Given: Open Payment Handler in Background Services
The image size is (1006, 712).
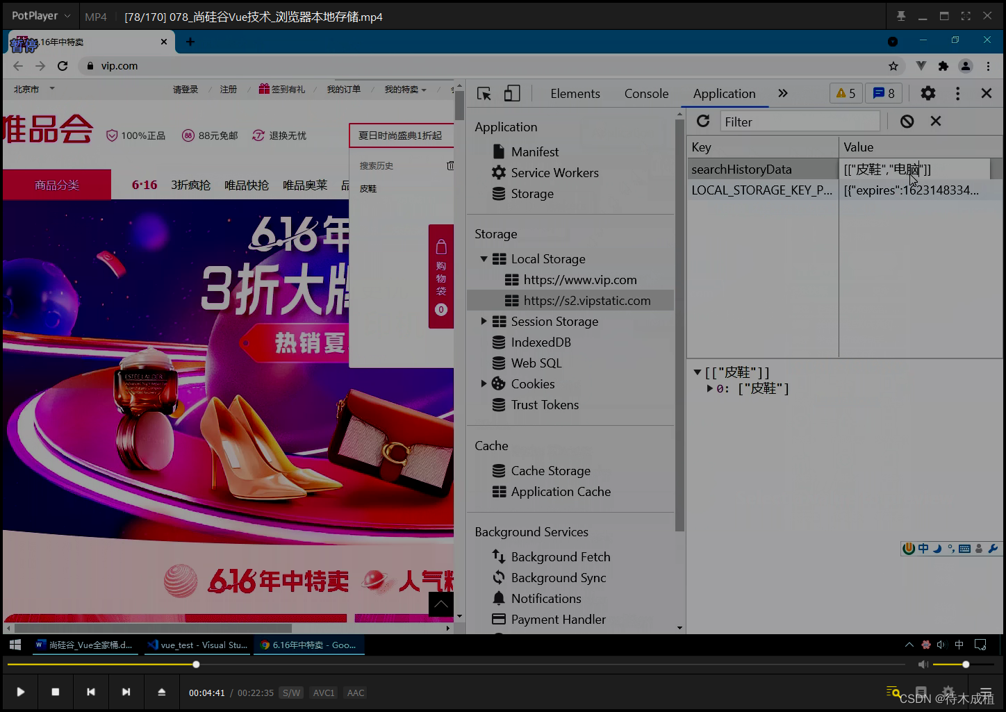Looking at the screenshot, I should (x=559, y=620).
